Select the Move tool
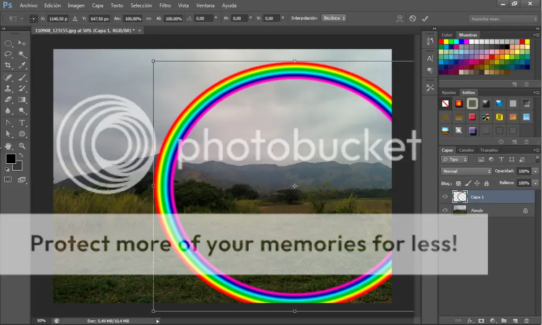The height and width of the screenshot is (325, 542). (x=22, y=43)
